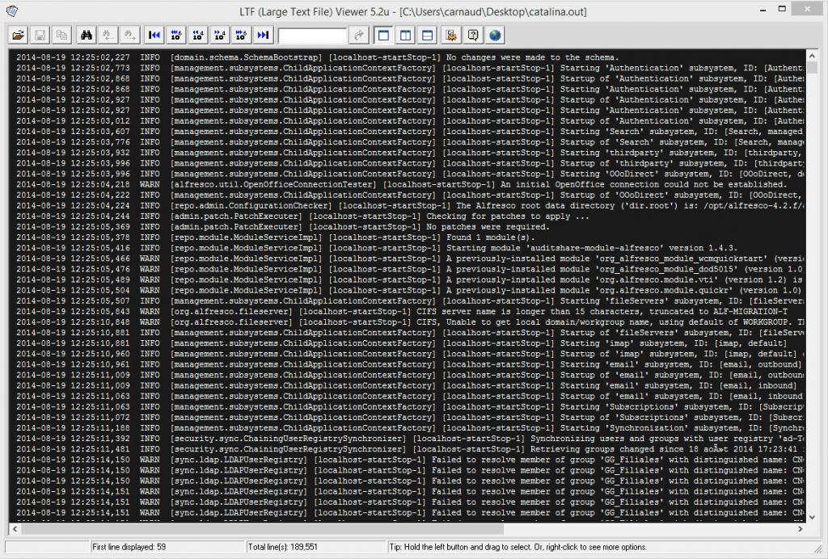Toggle the vertical split view layout

tap(406, 35)
